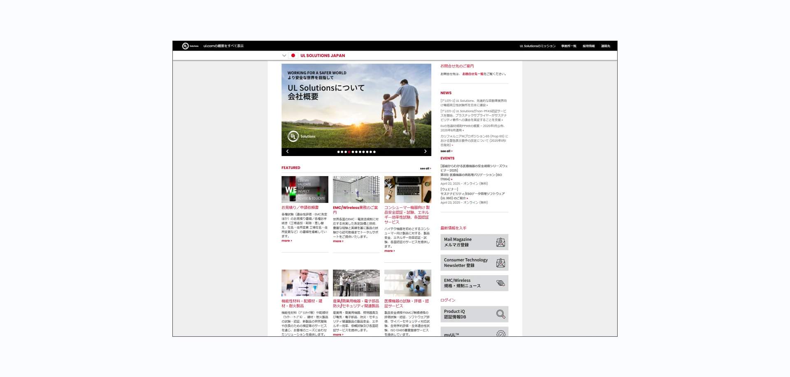Click more under お見積り／申請依頼書
Screen dimensions: 790x377
click(x=286, y=241)
